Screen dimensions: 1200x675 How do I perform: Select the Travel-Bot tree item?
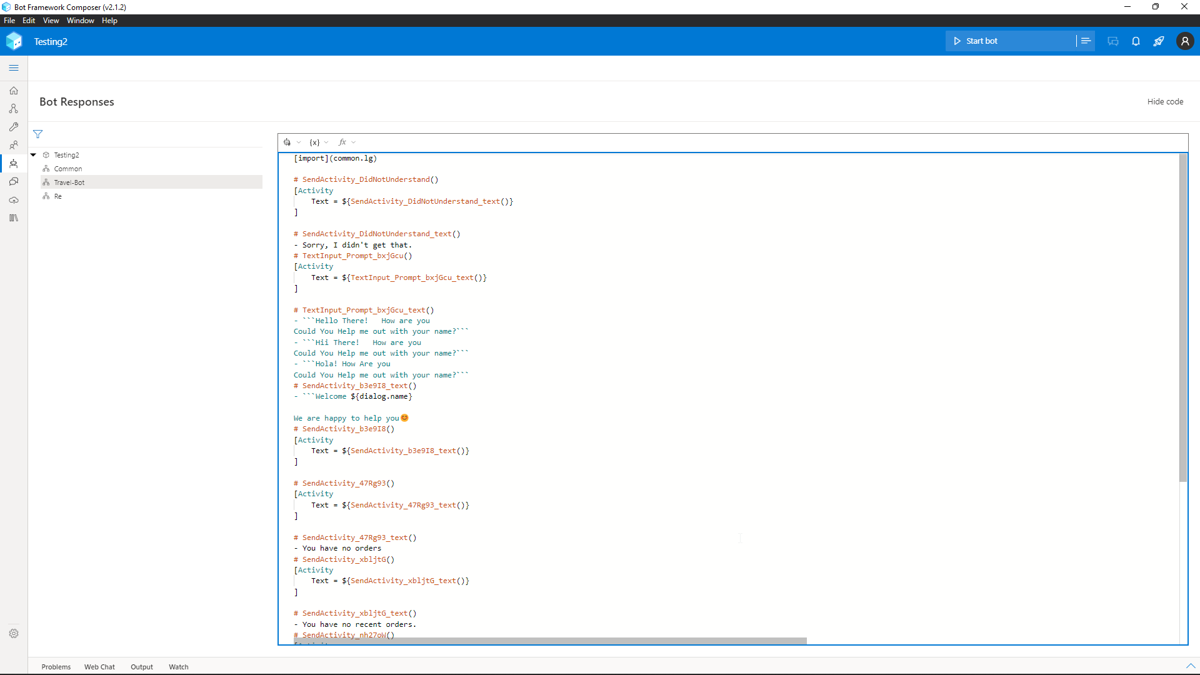click(x=152, y=182)
